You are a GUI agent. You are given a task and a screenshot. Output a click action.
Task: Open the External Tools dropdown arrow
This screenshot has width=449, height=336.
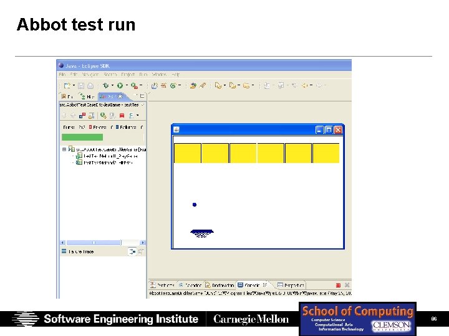click(x=141, y=85)
